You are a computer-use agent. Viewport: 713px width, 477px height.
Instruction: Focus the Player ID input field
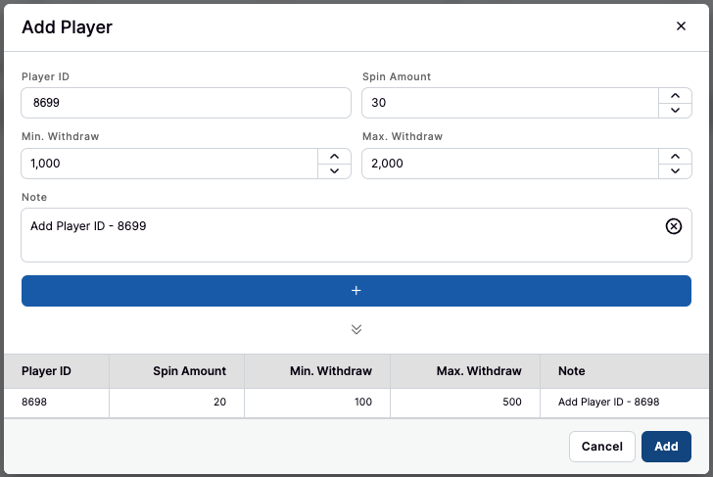[x=185, y=103]
